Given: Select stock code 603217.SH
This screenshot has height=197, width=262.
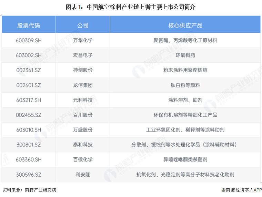Looking at the screenshot, I should (29, 100).
